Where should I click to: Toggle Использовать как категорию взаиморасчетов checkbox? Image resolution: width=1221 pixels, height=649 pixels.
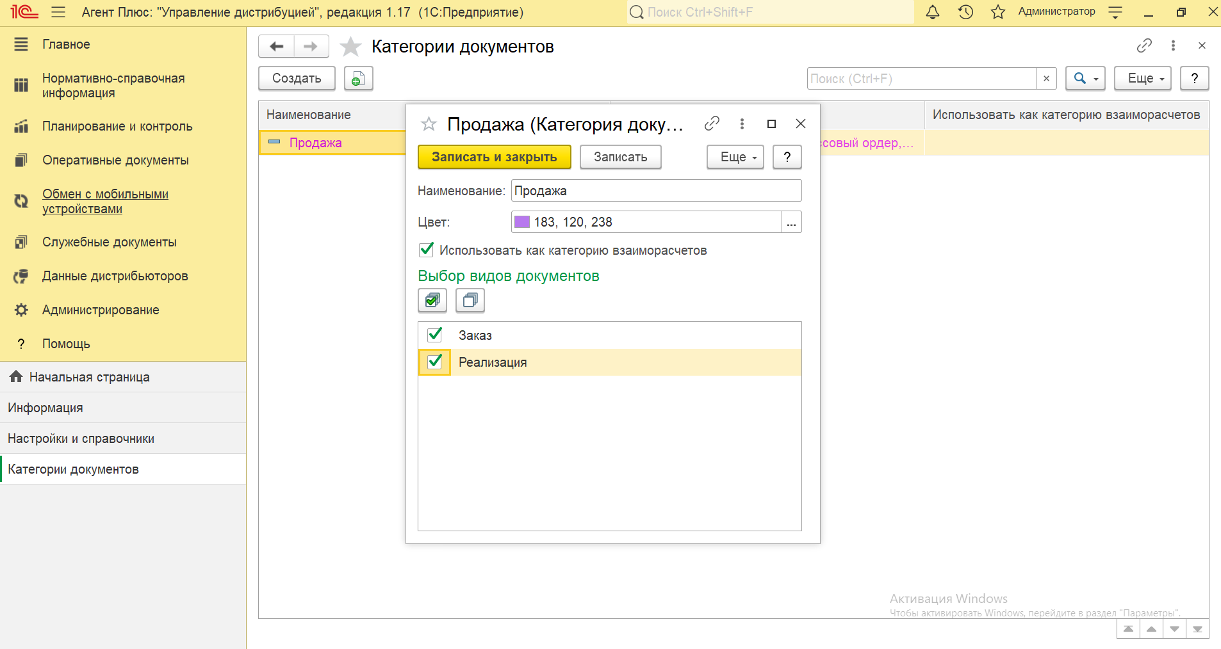pos(427,250)
